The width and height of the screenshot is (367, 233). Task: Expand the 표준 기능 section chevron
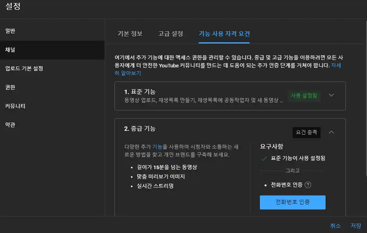[x=331, y=94]
